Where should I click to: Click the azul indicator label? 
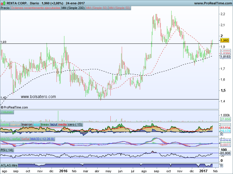[x=37, y=125]
